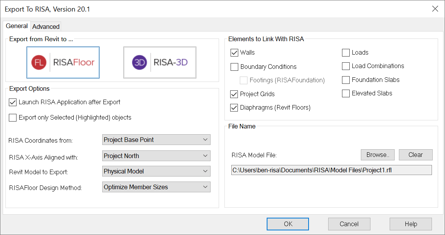Screen dimensions: 445x235
Task: Check the Loads checkbox
Action: point(346,53)
